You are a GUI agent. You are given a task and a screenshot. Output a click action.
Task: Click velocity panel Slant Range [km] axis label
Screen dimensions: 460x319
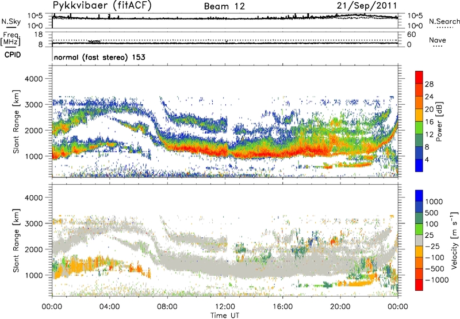[16, 240]
